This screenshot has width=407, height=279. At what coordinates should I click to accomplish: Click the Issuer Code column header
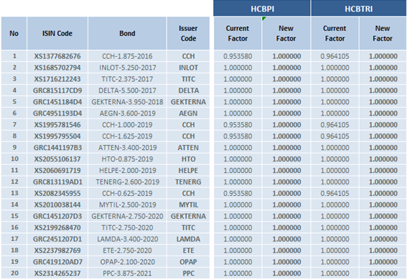tap(188, 33)
